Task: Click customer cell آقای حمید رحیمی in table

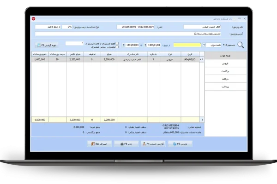Action: [133, 59]
